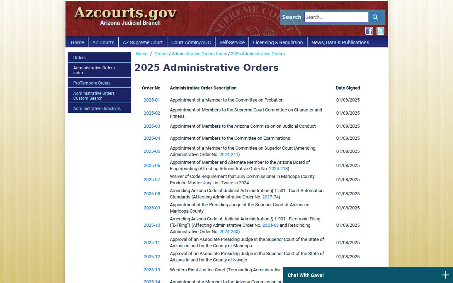
Task: Open order 2025-11
Action: [x=152, y=243]
